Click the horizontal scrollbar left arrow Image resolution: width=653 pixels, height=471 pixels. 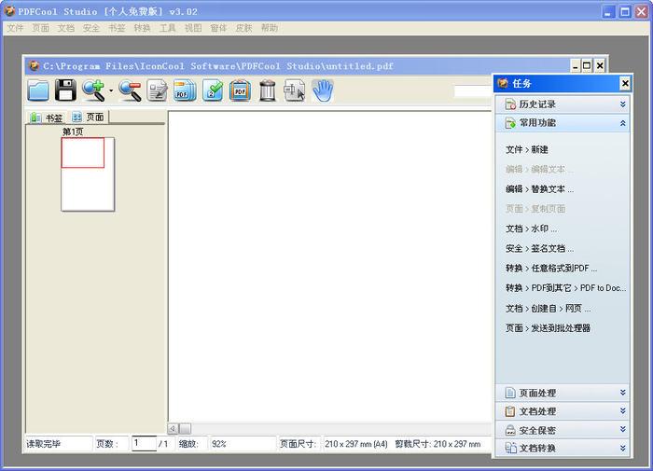[x=173, y=428]
